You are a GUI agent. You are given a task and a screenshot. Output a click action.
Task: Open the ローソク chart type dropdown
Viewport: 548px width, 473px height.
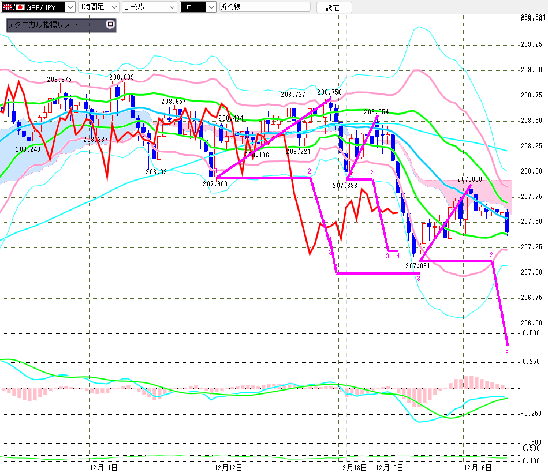coord(171,7)
